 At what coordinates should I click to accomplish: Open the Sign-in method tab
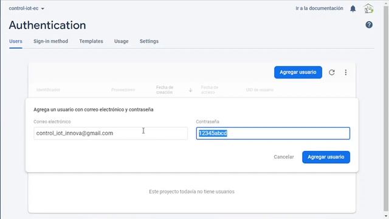click(50, 41)
